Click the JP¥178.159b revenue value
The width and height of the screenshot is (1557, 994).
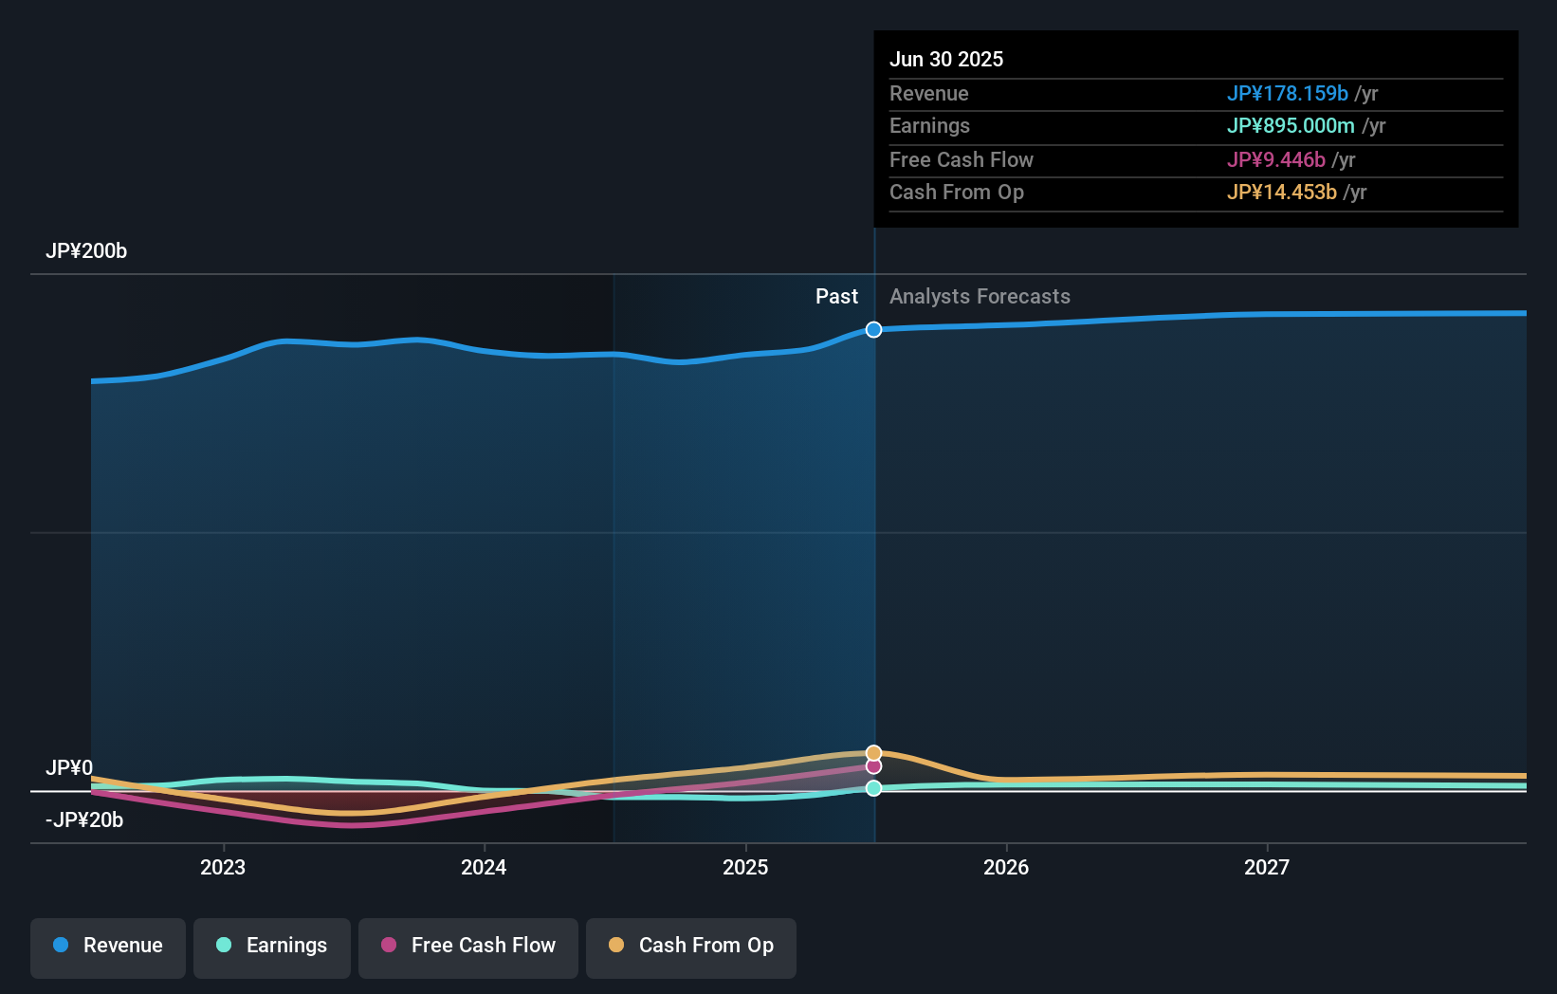click(x=1289, y=94)
